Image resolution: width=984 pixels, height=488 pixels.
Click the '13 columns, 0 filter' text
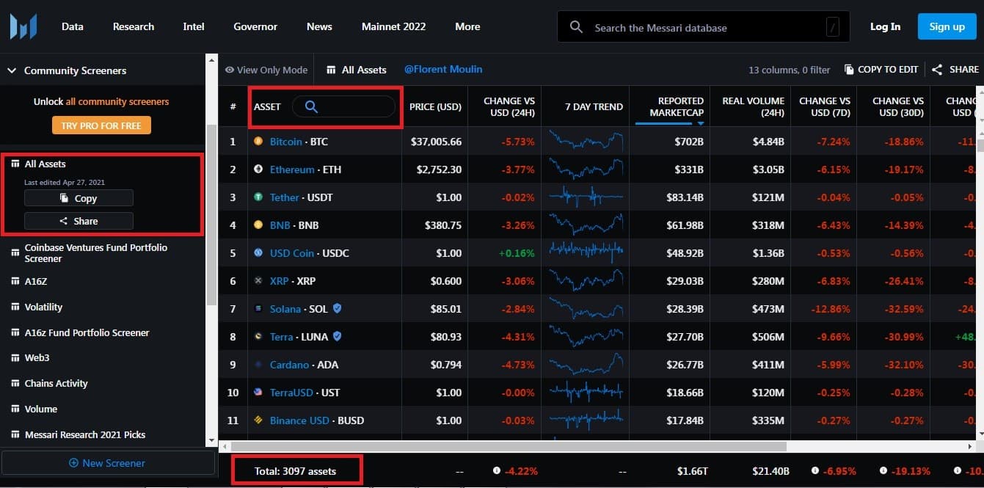click(x=790, y=70)
